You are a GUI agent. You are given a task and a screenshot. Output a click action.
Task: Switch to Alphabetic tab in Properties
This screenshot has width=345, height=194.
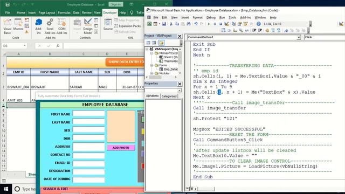coord(152,96)
